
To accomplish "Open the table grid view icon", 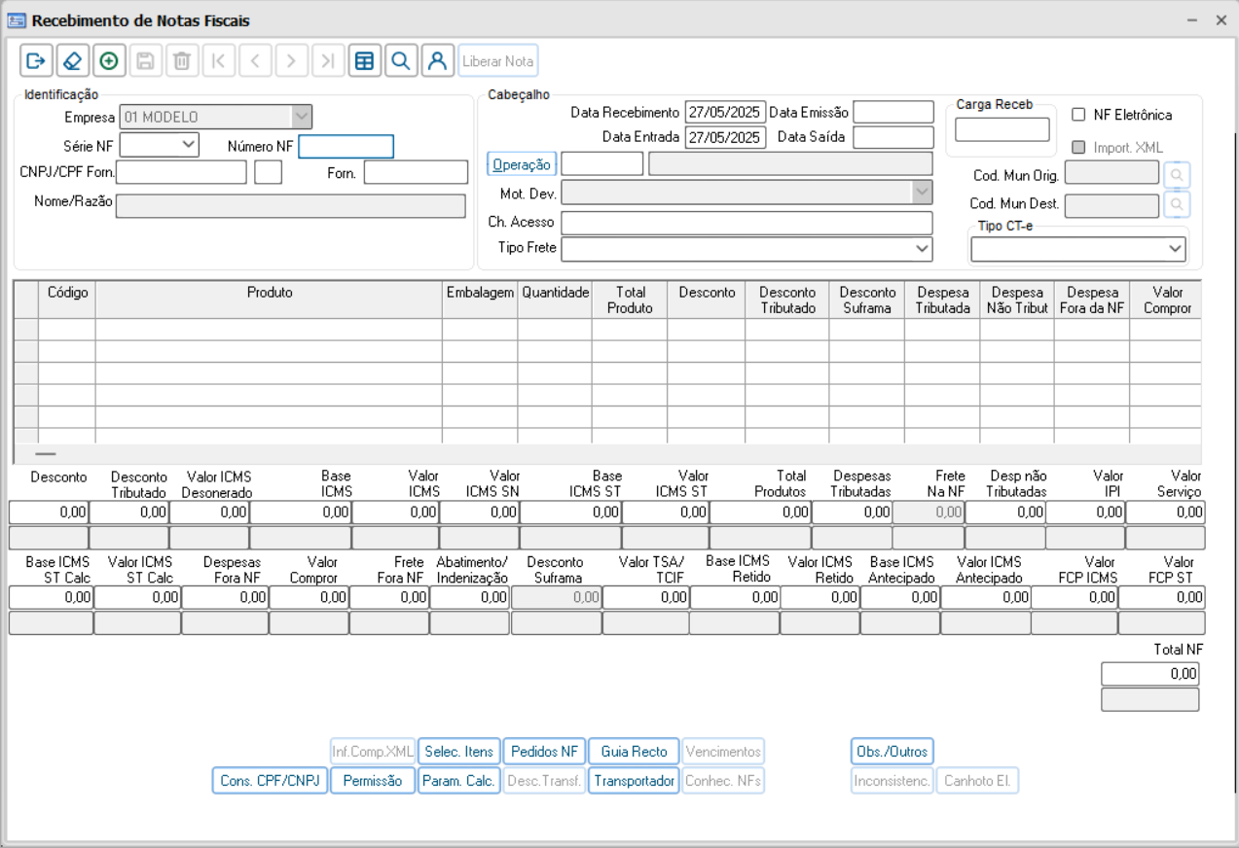I will click(x=364, y=61).
